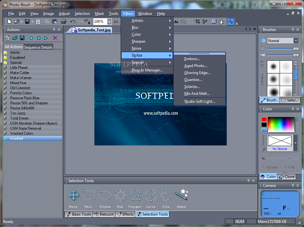The image size is (304, 227).
Task: Expand the Blur filters submenu
Action: click(147, 28)
